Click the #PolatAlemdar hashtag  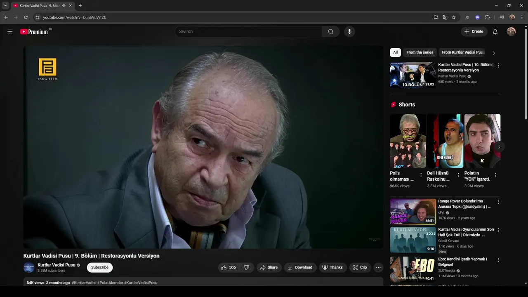[x=110, y=283]
